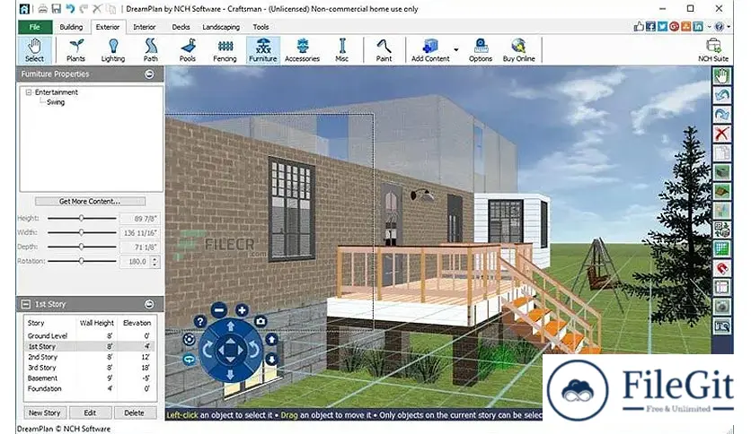Select the Ground Level row
The width and height of the screenshot is (751, 434).
pyautogui.click(x=89, y=336)
